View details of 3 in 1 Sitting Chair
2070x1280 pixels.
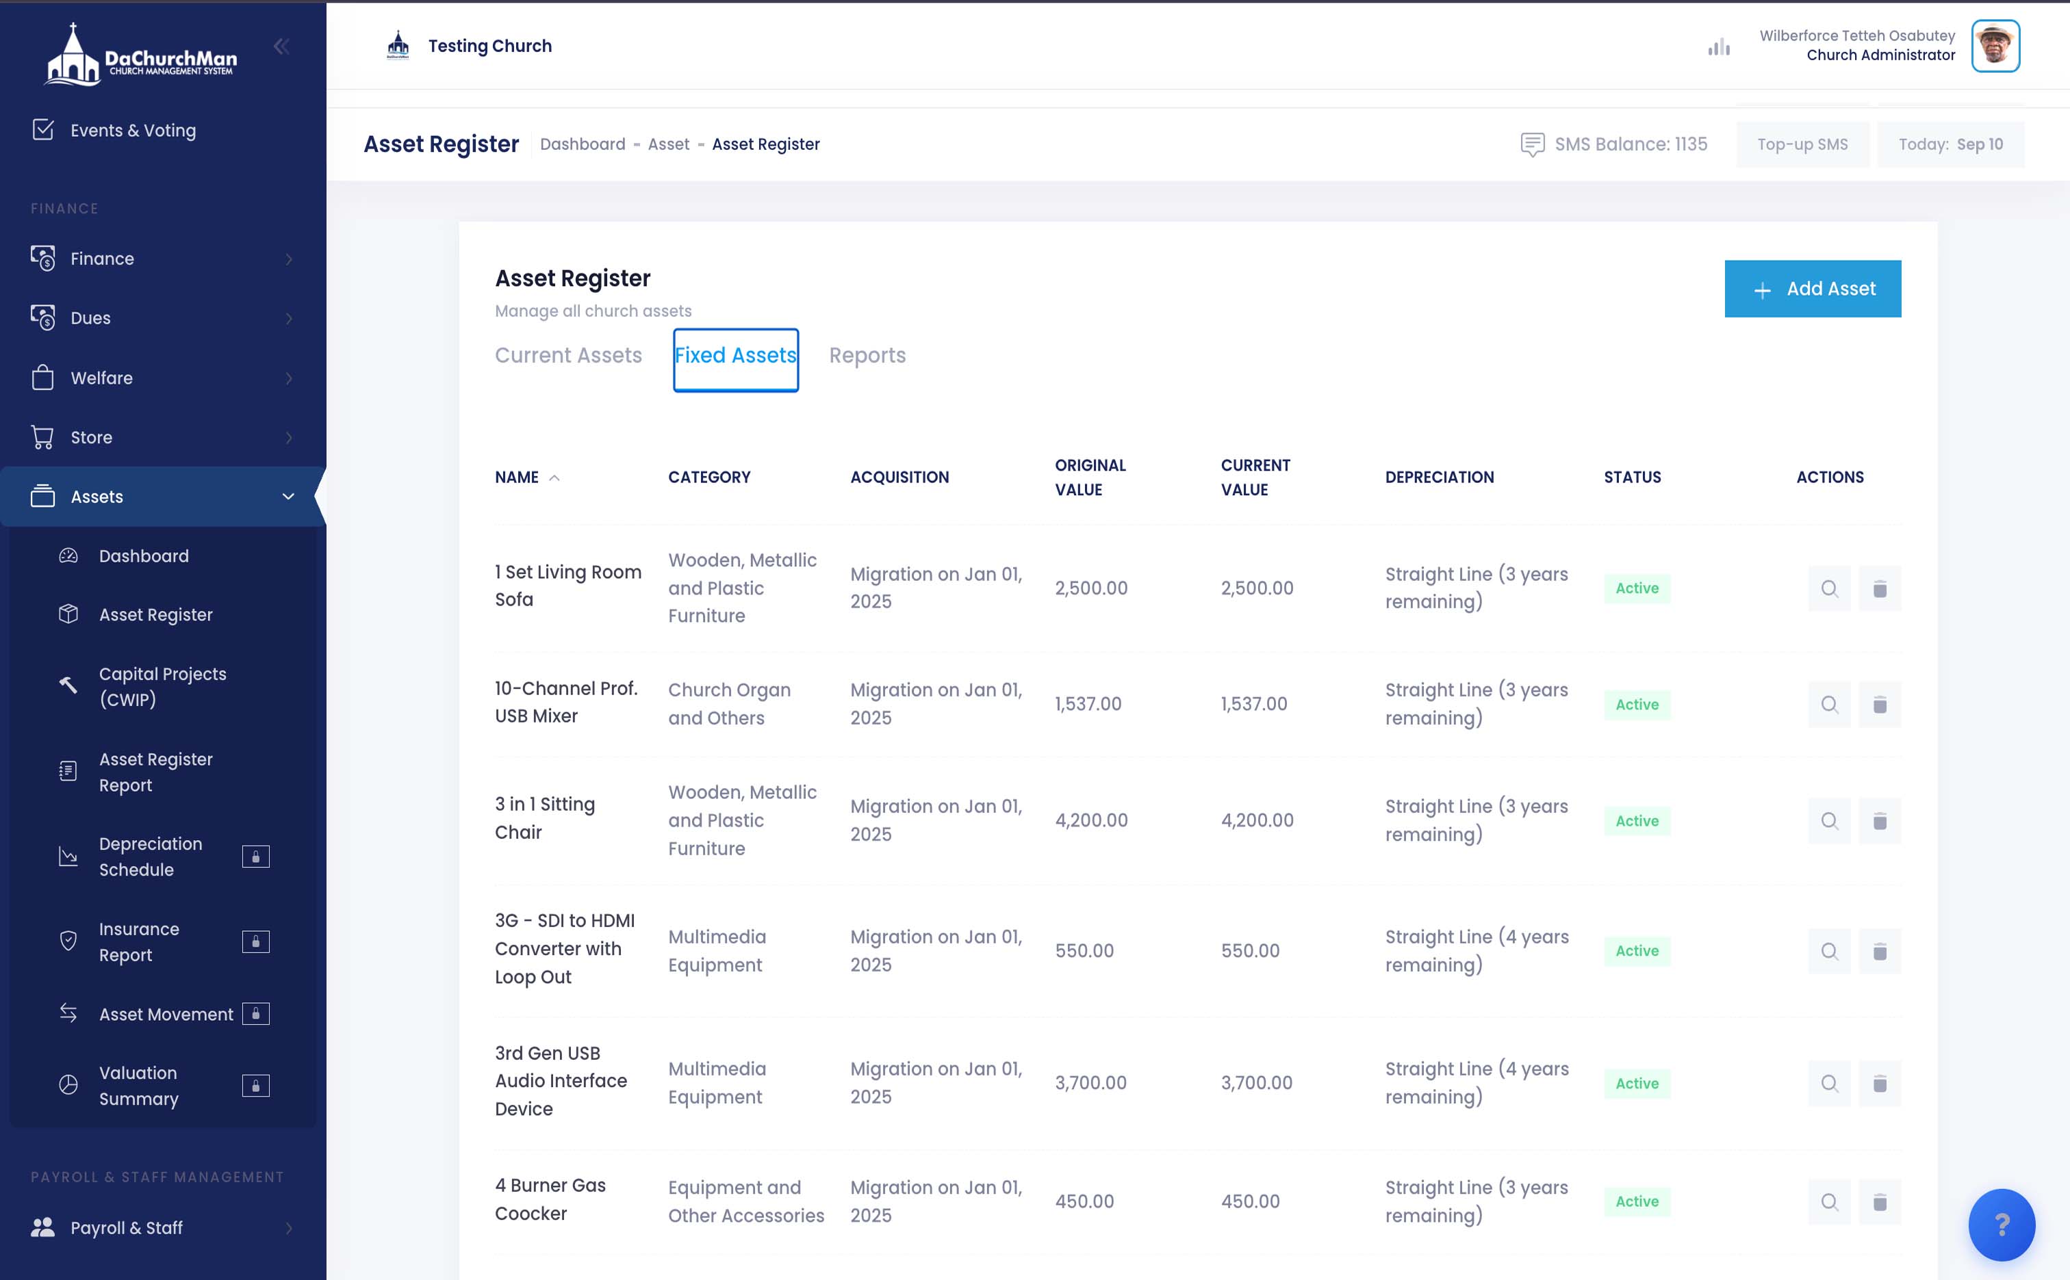coord(1828,820)
